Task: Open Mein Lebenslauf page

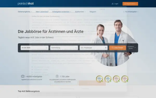Action: pyautogui.click(x=42, y=12)
